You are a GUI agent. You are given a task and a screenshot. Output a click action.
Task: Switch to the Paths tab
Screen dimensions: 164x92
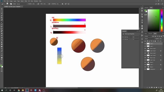(x=146, y=33)
